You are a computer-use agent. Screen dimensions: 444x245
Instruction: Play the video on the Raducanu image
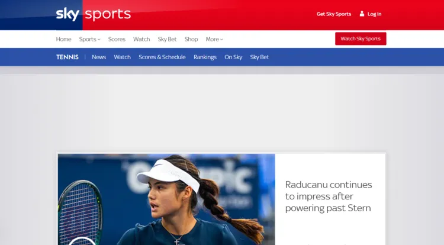coord(82,241)
